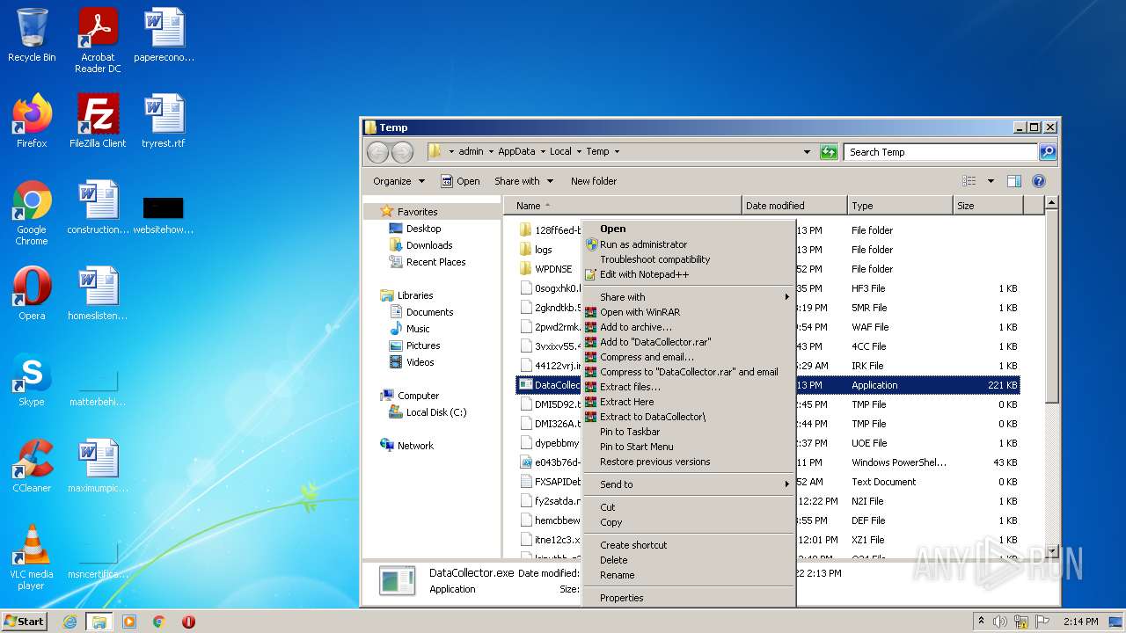The height and width of the screenshot is (633, 1126).
Task: Open address bar history dropdown
Action: click(x=807, y=152)
